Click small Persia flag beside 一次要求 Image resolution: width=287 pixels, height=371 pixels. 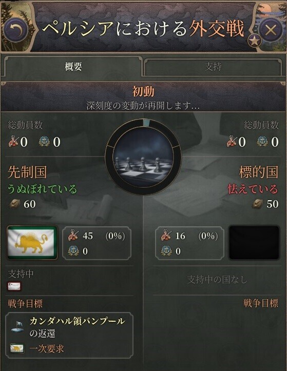(x=17, y=348)
